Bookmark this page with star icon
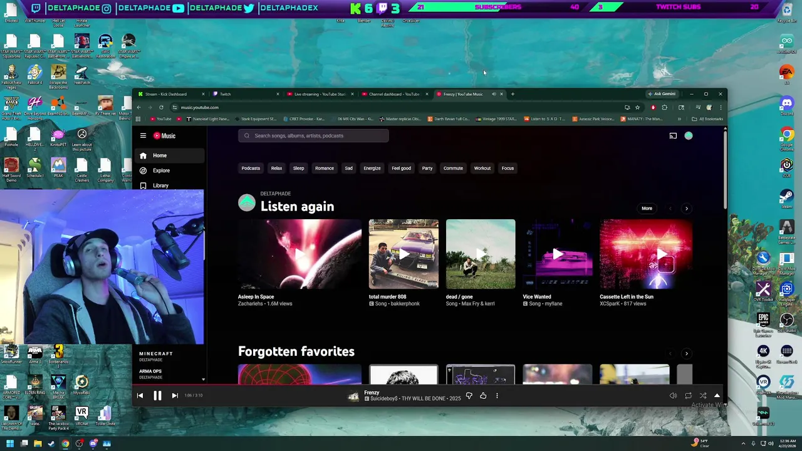This screenshot has width=802, height=451. pyautogui.click(x=637, y=107)
